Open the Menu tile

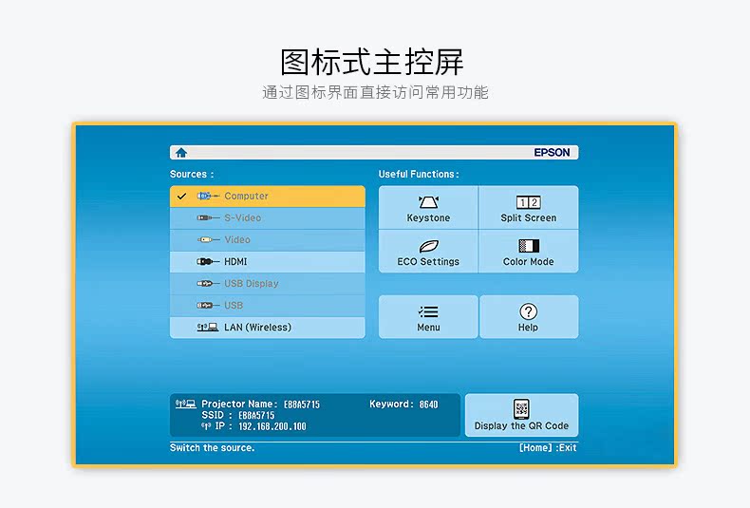(428, 316)
